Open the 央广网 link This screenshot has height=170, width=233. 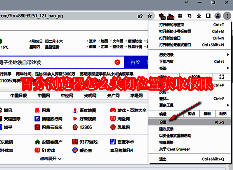click(113, 96)
